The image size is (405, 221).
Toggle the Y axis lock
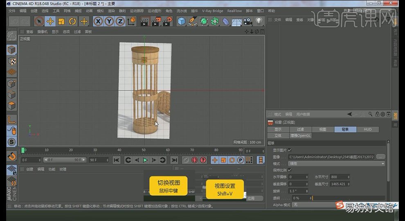click(109, 21)
